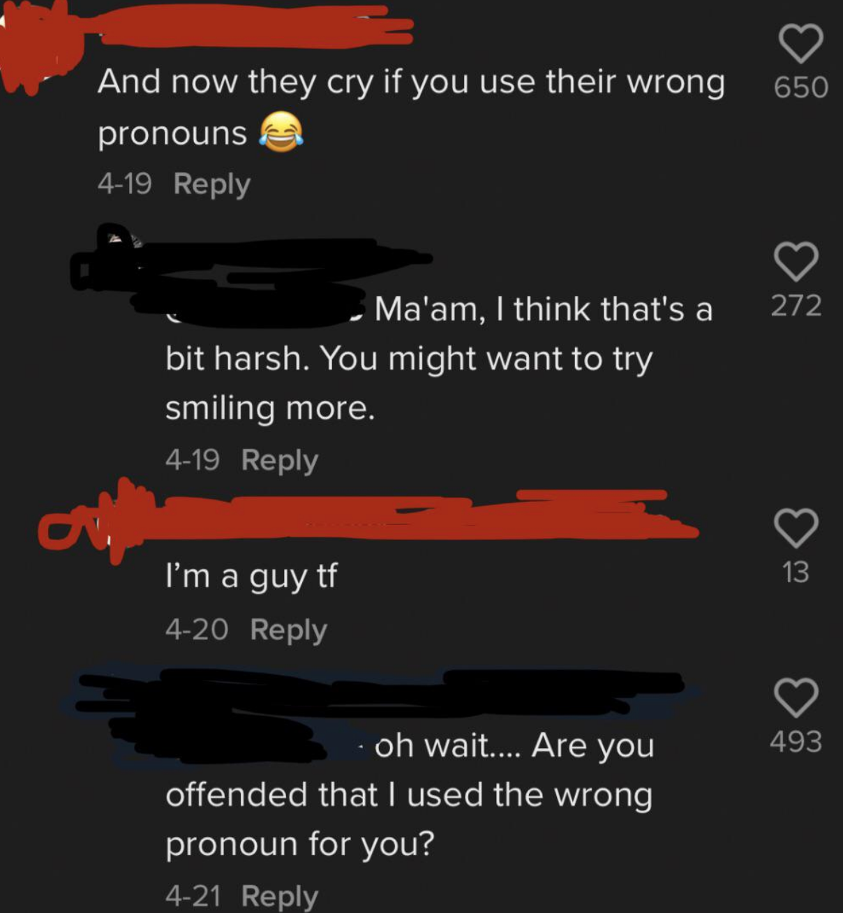Click the 650 like count
Screen dimensions: 843x913
click(x=800, y=87)
